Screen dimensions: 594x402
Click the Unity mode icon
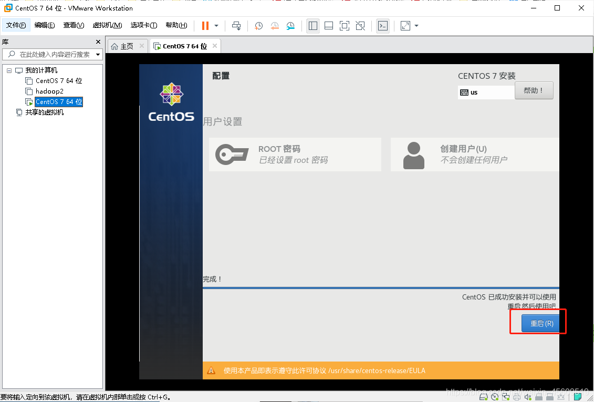(x=360, y=26)
